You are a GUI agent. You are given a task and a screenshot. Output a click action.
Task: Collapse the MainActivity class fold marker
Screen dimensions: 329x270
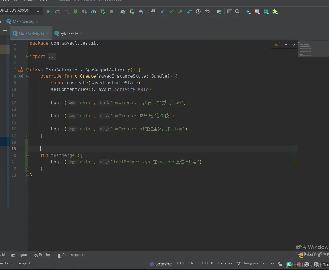28,70
